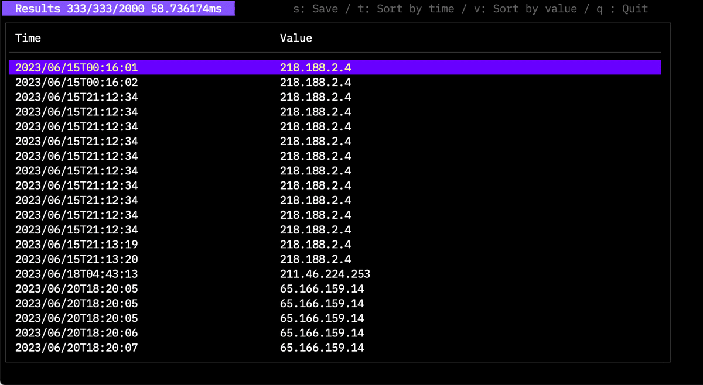The height and width of the screenshot is (385, 703).
Task: Click the 'v: Sort by value' hint
Action: [x=525, y=9]
